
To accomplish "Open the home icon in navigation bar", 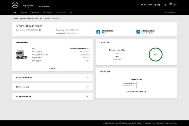I will coord(15,12).
